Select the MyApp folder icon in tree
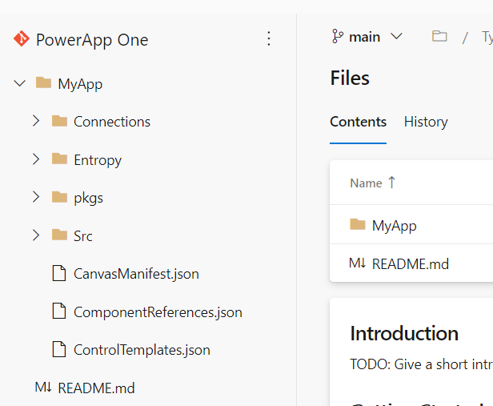This screenshot has height=406, width=493. 43,82
